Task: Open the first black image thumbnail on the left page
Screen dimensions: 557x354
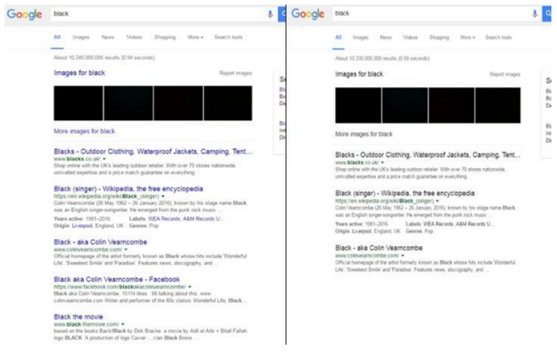Action: click(x=78, y=103)
